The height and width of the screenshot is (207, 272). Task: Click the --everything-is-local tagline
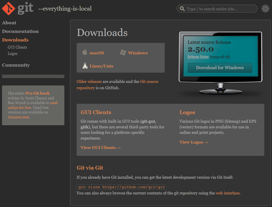point(65,9)
